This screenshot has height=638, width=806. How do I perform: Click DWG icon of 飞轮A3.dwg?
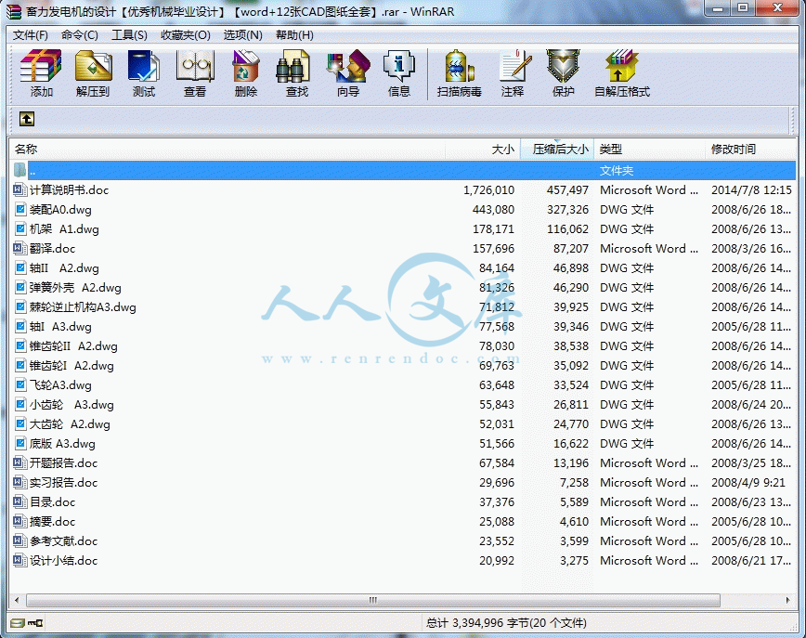(20, 385)
